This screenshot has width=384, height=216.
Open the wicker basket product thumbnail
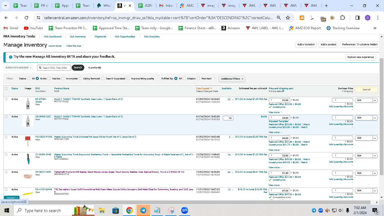pyautogui.click(x=28, y=176)
